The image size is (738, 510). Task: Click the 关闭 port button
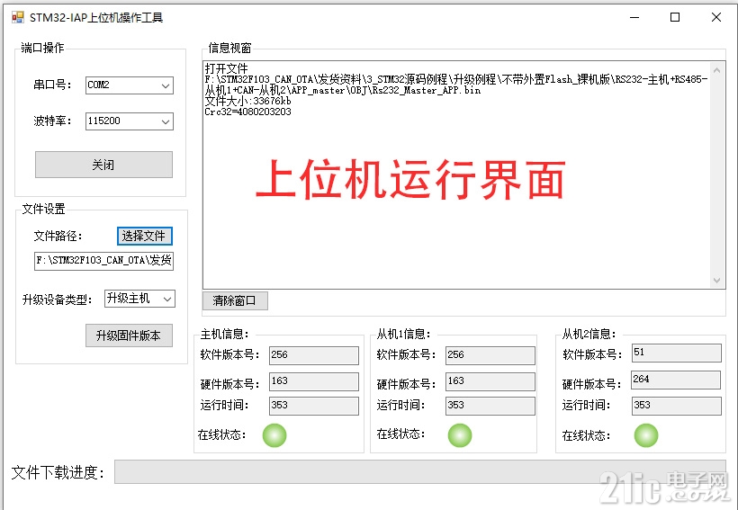coord(103,165)
